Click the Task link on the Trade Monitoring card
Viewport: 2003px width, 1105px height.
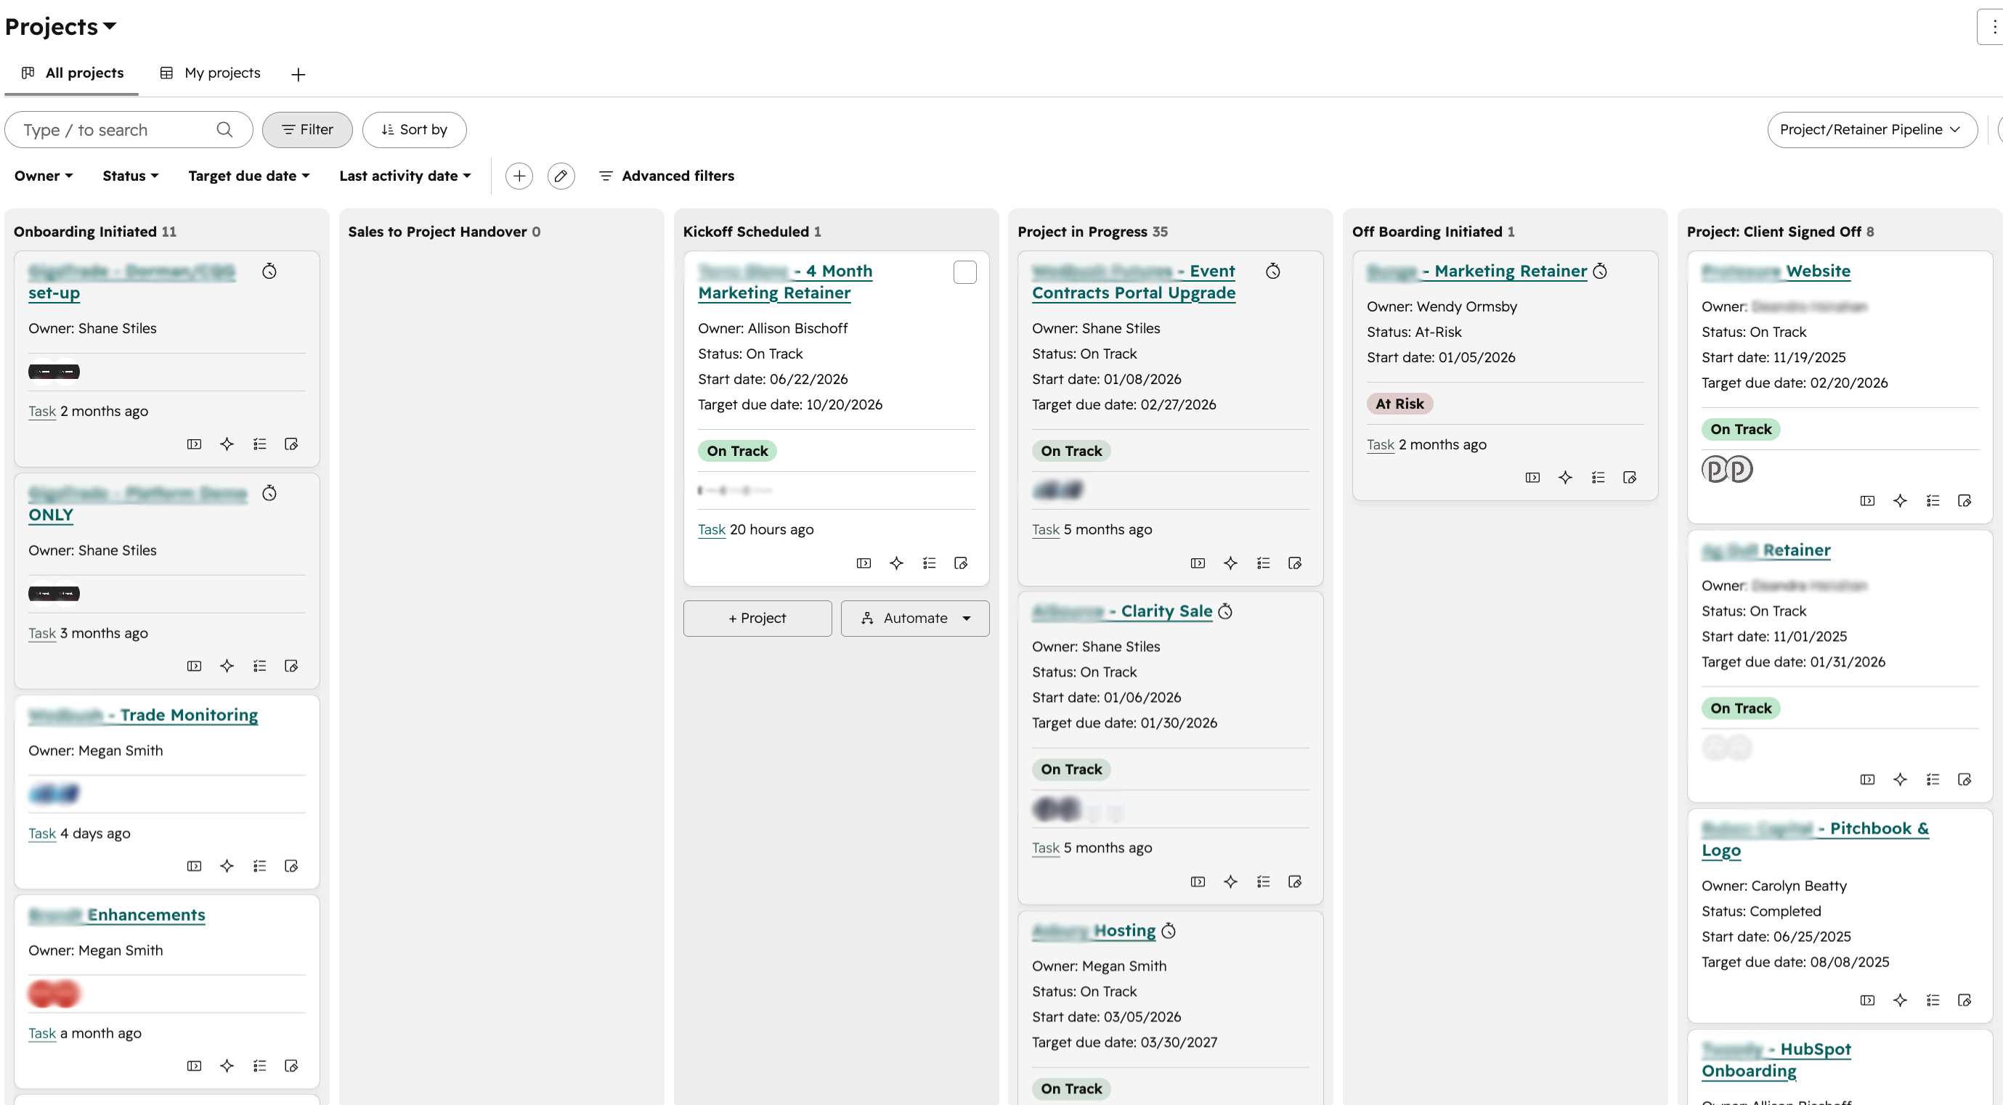click(x=42, y=833)
